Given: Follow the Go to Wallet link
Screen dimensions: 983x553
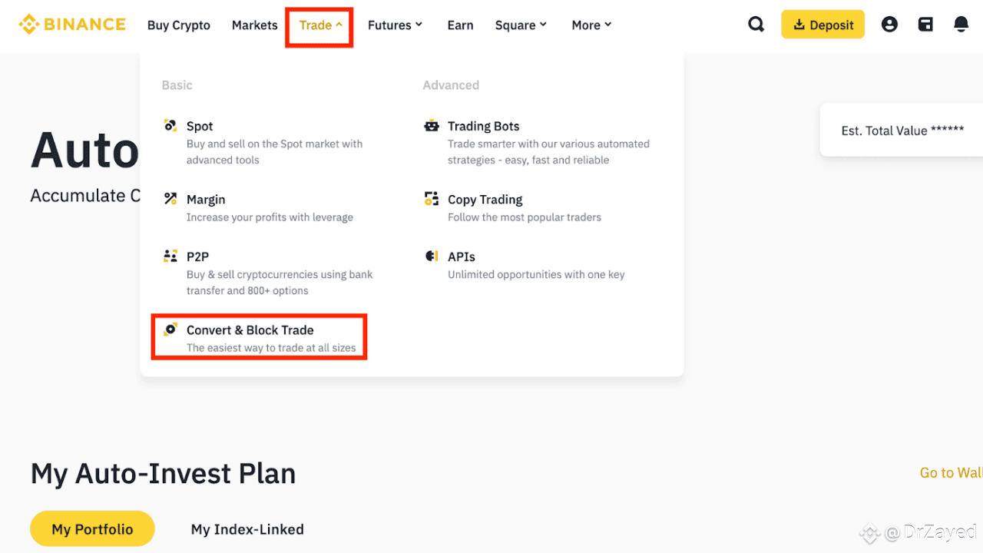Looking at the screenshot, I should click(951, 472).
